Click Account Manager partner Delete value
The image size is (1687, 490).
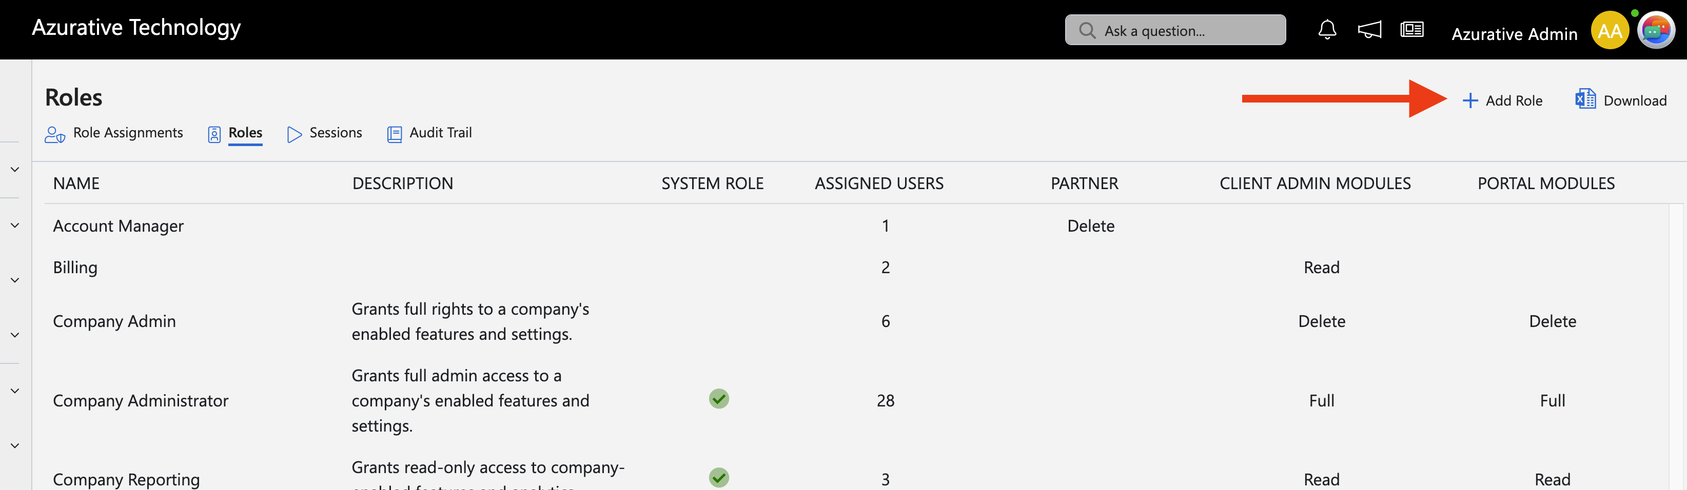(x=1090, y=226)
